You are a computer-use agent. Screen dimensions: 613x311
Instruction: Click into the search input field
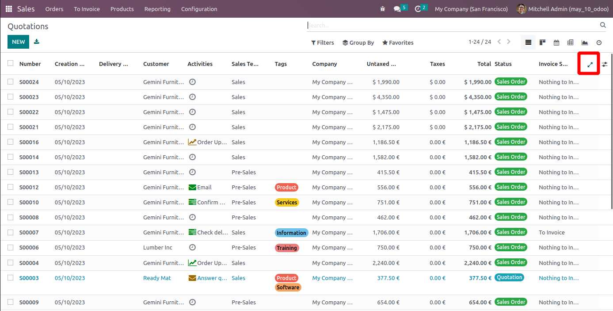pos(451,25)
